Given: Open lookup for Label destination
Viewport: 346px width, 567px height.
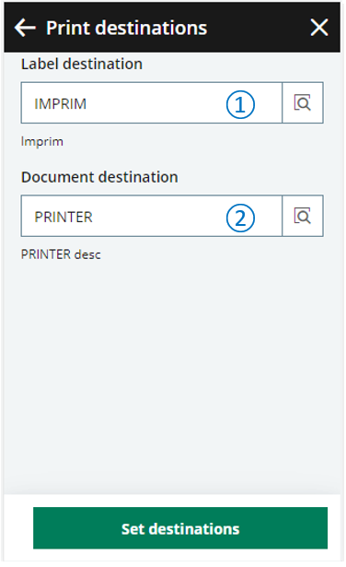Looking at the screenshot, I should [303, 102].
